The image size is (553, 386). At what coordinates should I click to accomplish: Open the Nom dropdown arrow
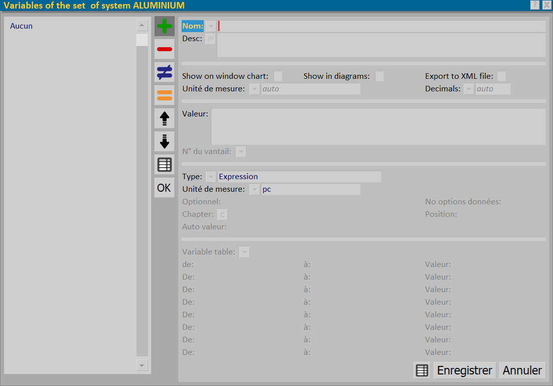(x=211, y=26)
